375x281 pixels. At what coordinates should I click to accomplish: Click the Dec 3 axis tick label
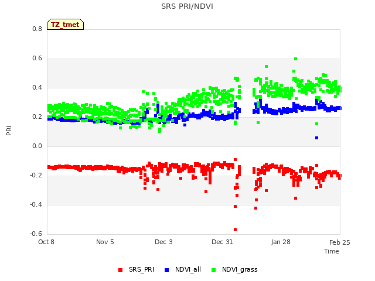tap(163, 242)
